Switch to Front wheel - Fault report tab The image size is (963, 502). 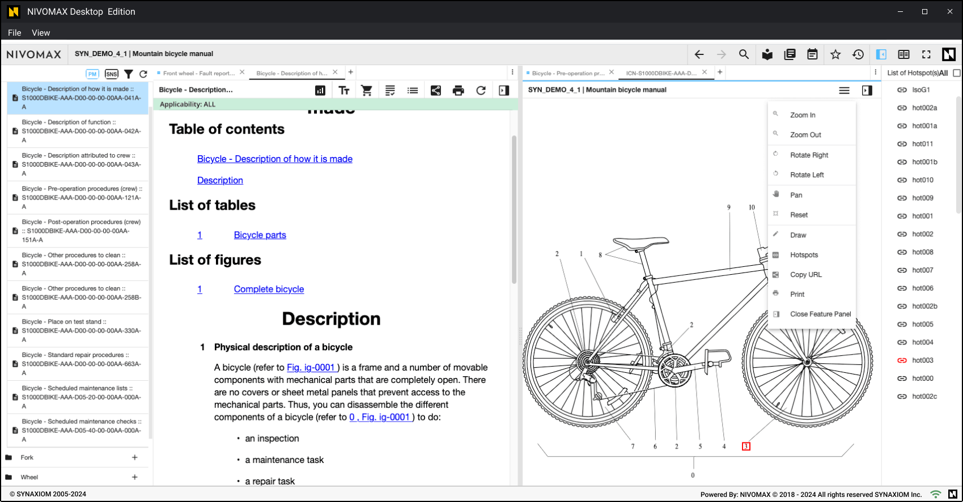(199, 73)
